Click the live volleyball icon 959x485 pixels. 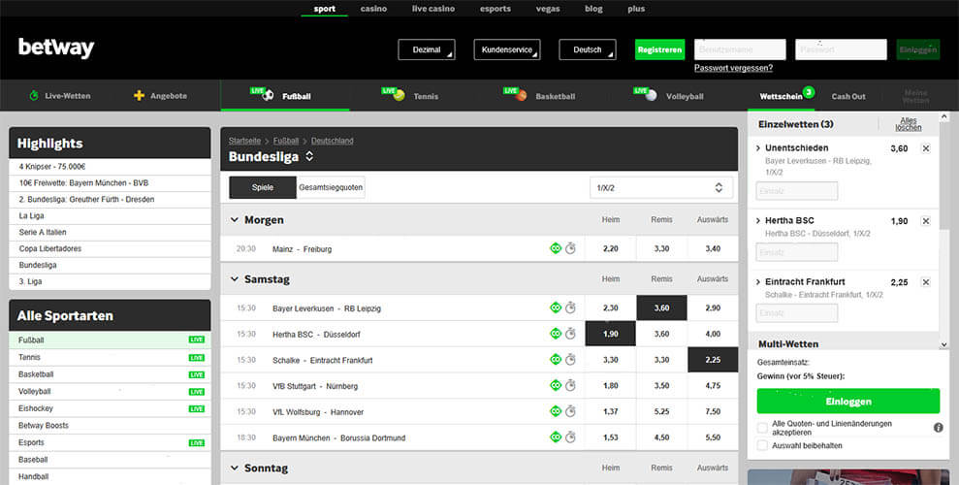pos(645,93)
